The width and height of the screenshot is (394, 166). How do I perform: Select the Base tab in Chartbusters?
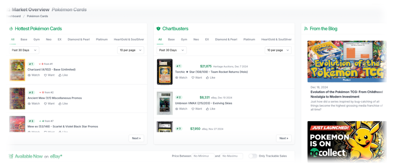click(171, 39)
